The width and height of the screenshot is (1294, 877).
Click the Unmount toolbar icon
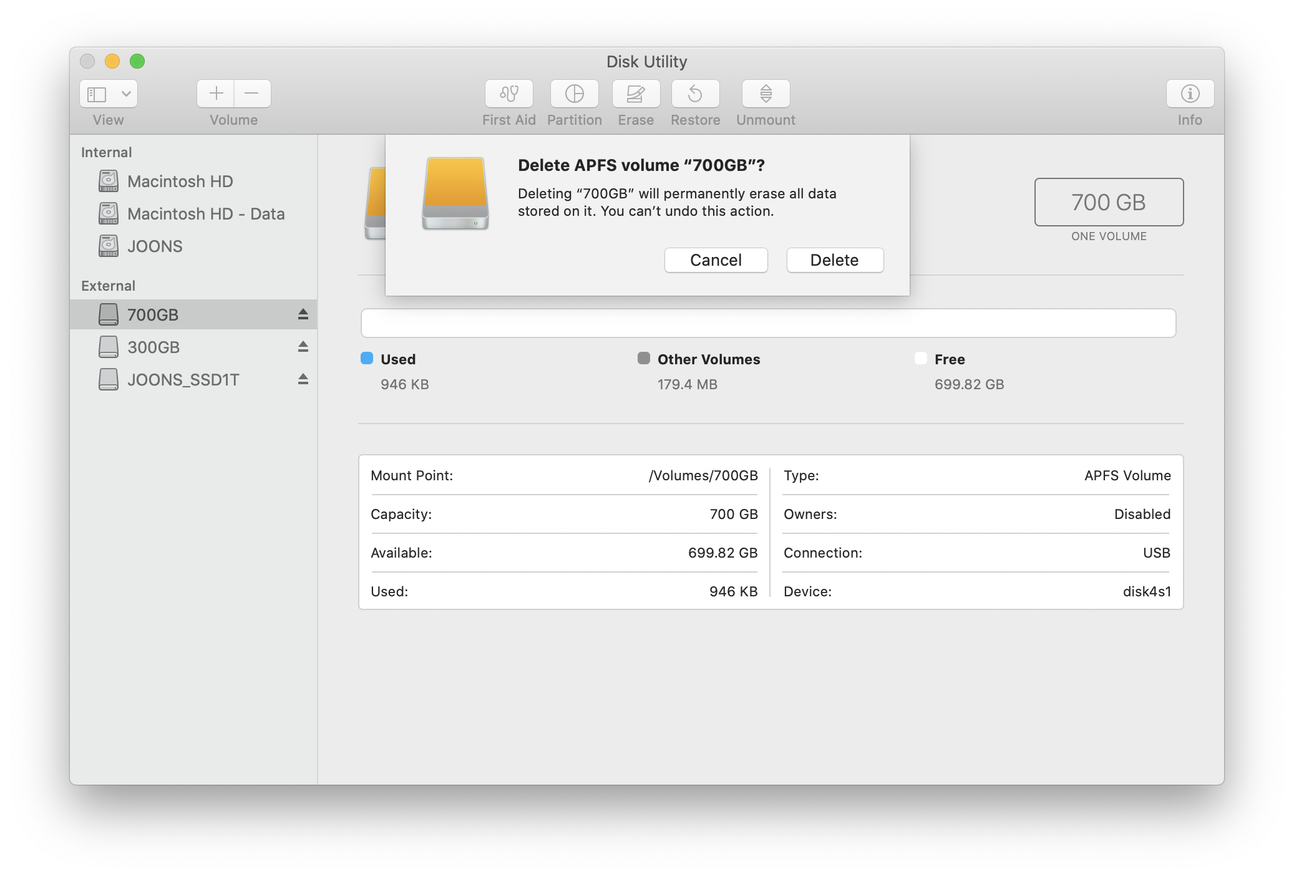click(x=766, y=94)
